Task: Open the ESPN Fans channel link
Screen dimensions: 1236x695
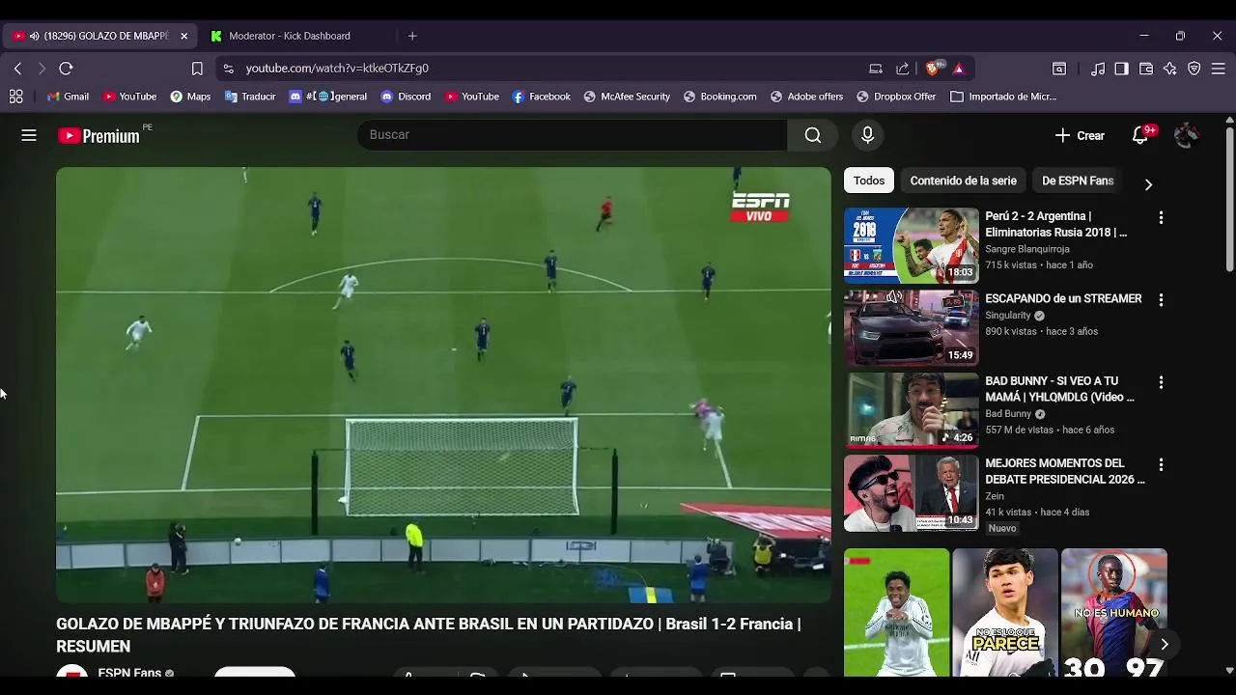Action: click(x=129, y=673)
